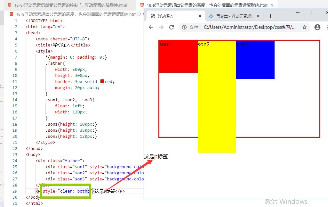Click the 'div class="father"' code line
This screenshot has height=207, width=328.
(60, 161)
